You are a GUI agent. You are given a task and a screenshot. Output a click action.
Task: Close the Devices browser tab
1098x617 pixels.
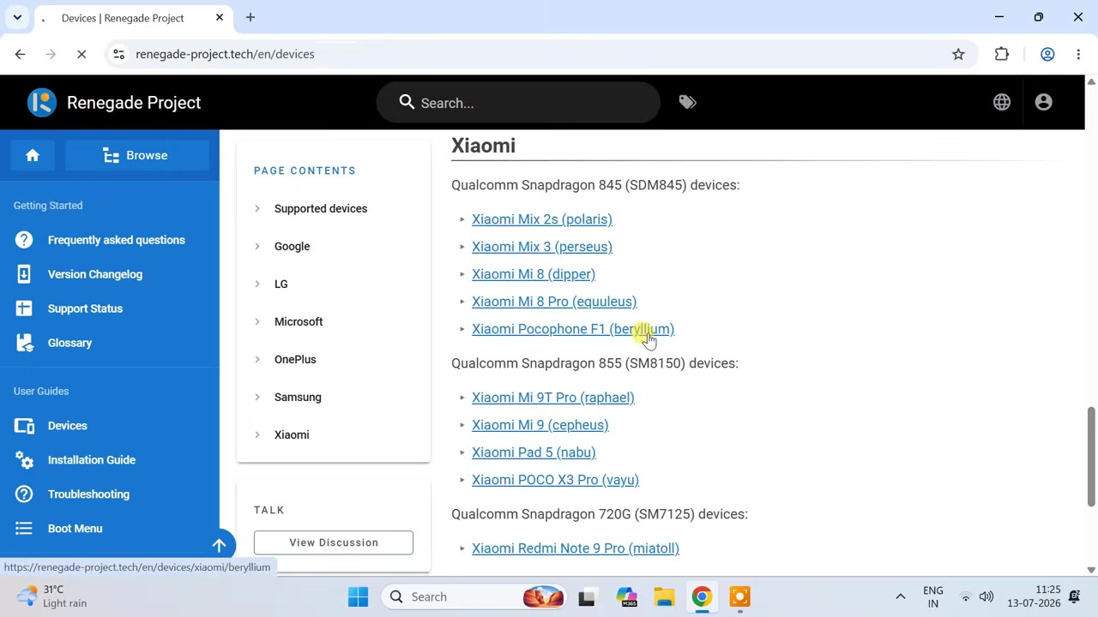220,17
